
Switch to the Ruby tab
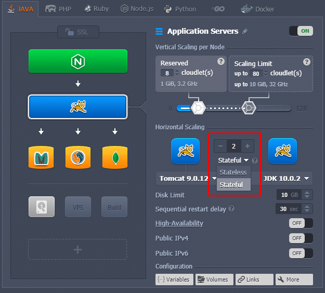(x=96, y=9)
